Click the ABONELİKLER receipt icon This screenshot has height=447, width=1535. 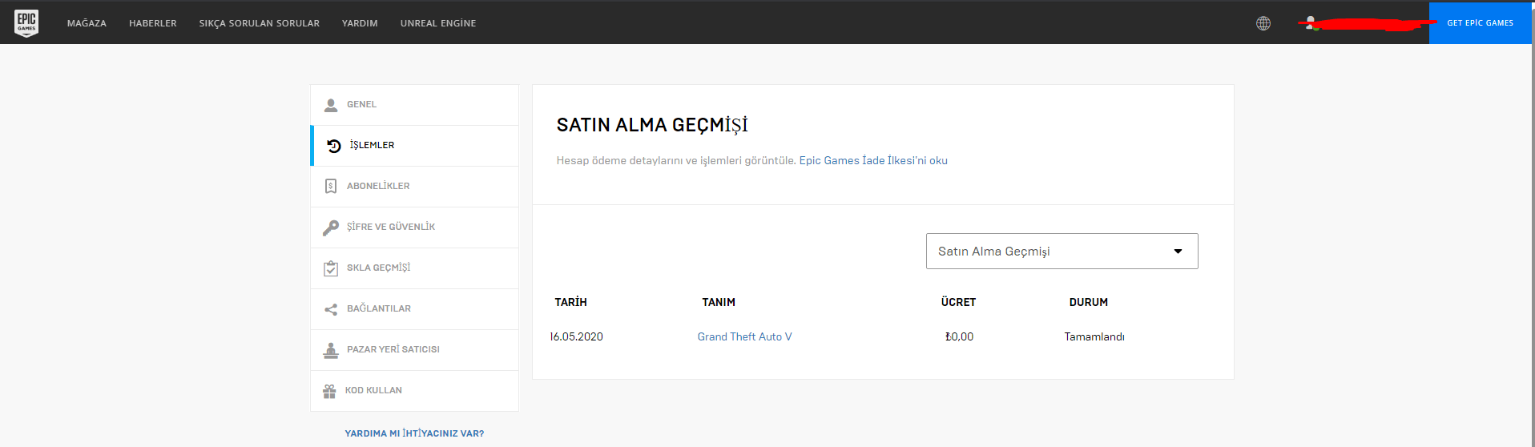click(331, 187)
